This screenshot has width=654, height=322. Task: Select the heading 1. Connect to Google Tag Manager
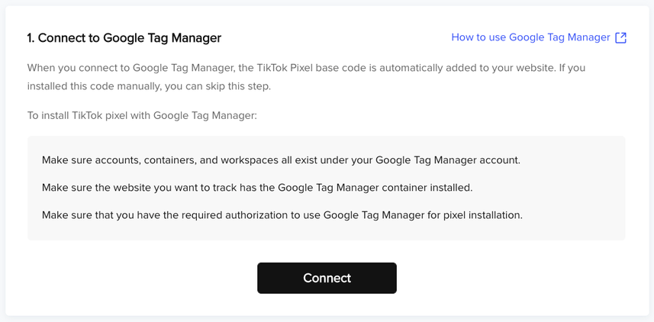point(124,38)
